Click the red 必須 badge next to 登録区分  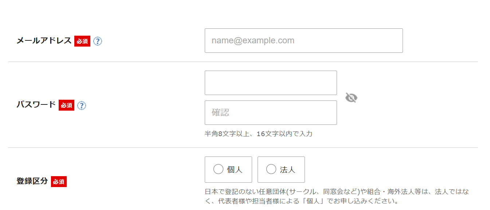(59, 181)
